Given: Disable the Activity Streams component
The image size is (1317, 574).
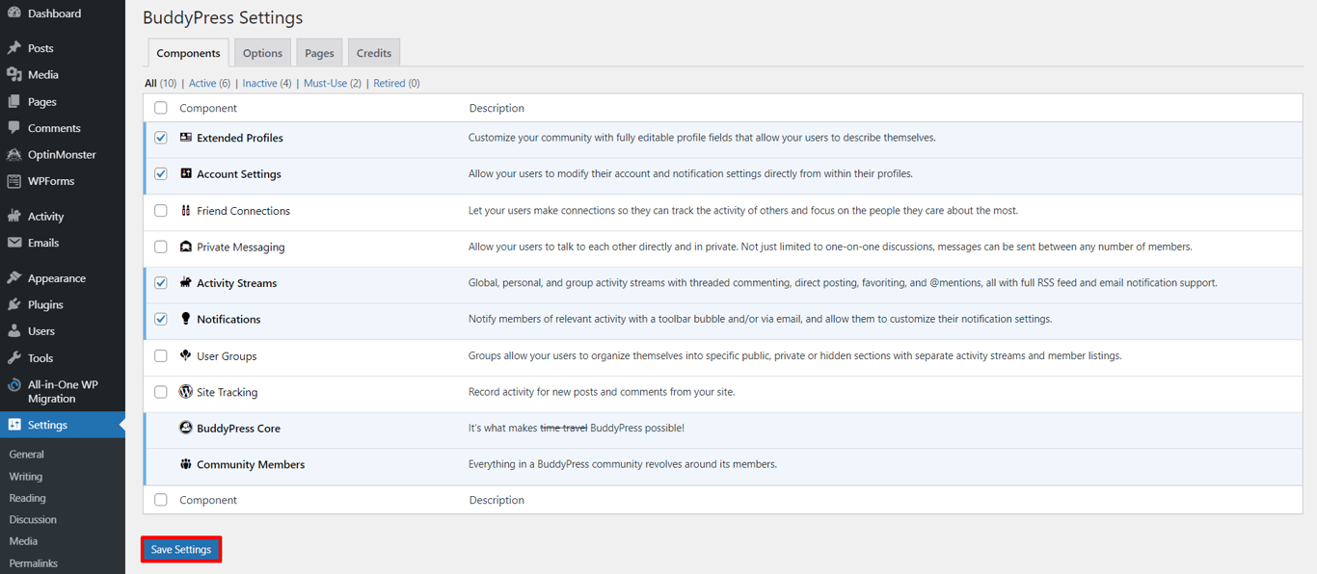Looking at the screenshot, I should tap(160, 283).
